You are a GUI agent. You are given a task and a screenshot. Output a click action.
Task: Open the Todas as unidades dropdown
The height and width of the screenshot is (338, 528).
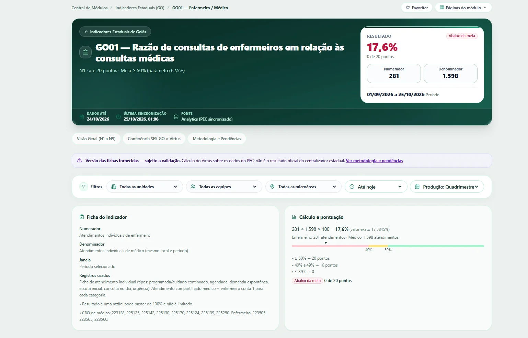[145, 187]
